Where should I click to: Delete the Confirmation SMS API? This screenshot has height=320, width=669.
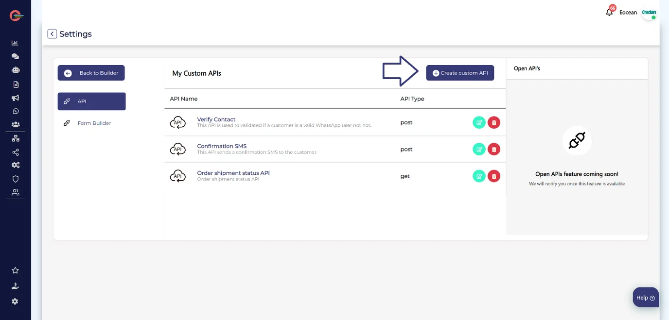494,150
